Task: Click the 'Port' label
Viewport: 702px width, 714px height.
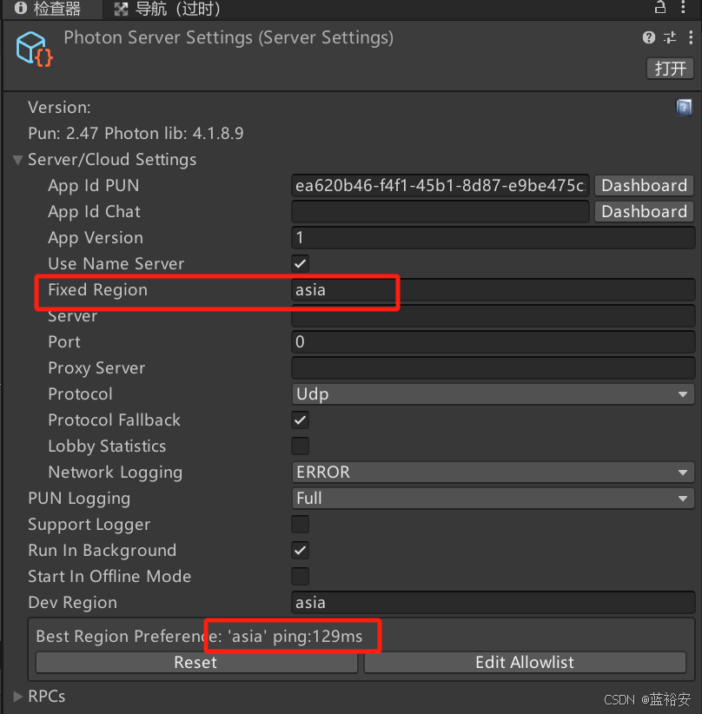Action: click(x=64, y=342)
